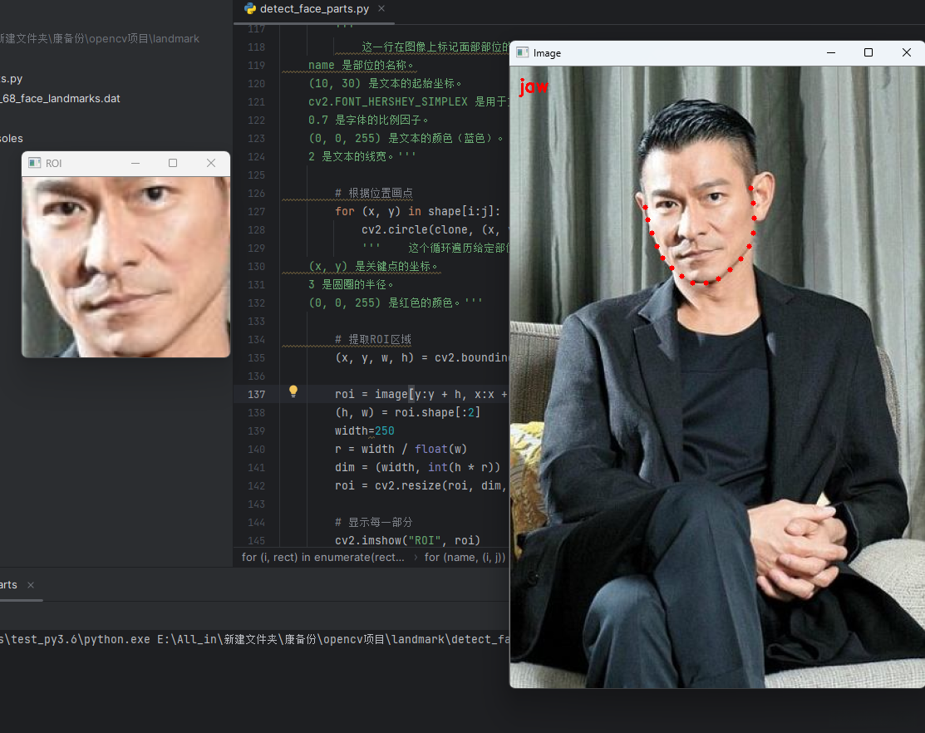Viewport: 925px width, 733px height.
Task: Select the 68_face_landmarks.dat file in project tree
Action: [x=60, y=98]
